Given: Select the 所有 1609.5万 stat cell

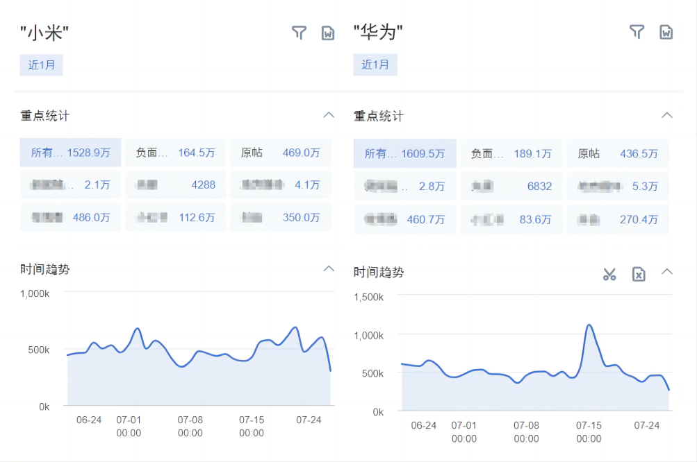Looking at the screenshot, I should (405, 153).
